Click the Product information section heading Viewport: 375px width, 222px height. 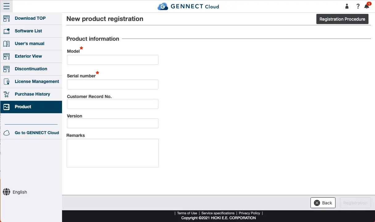click(x=93, y=39)
